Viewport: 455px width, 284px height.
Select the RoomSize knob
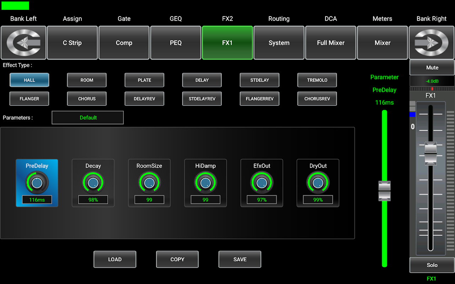pyautogui.click(x=149, y=183)
